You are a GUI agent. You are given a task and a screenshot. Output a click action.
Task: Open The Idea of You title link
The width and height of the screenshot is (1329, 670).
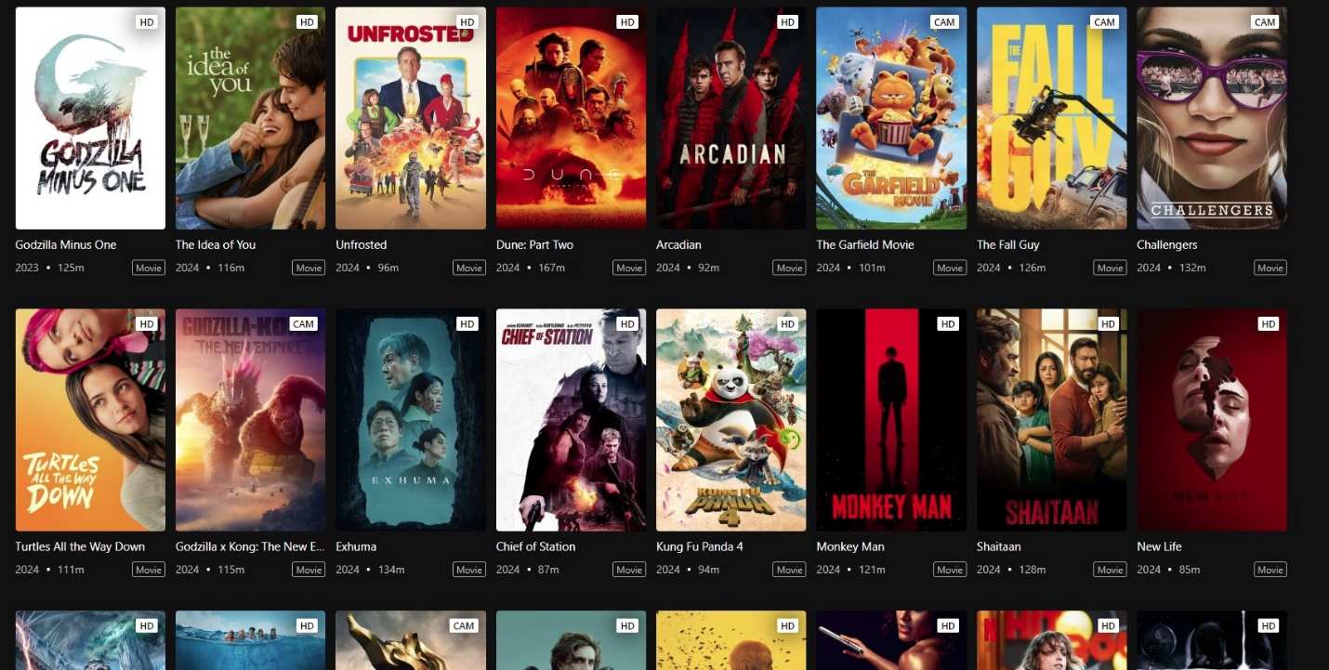[x=216, y=244]
